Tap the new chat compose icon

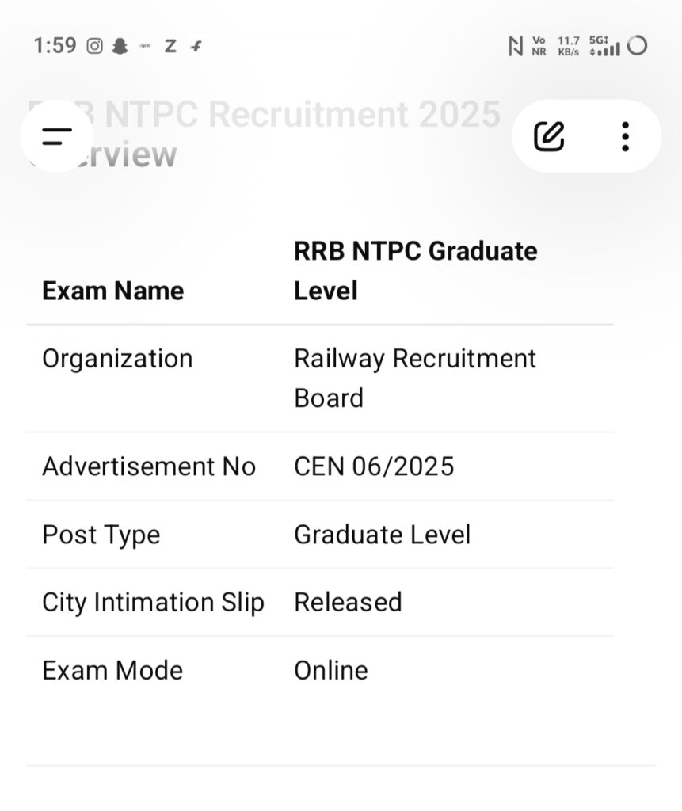point(549,136)
